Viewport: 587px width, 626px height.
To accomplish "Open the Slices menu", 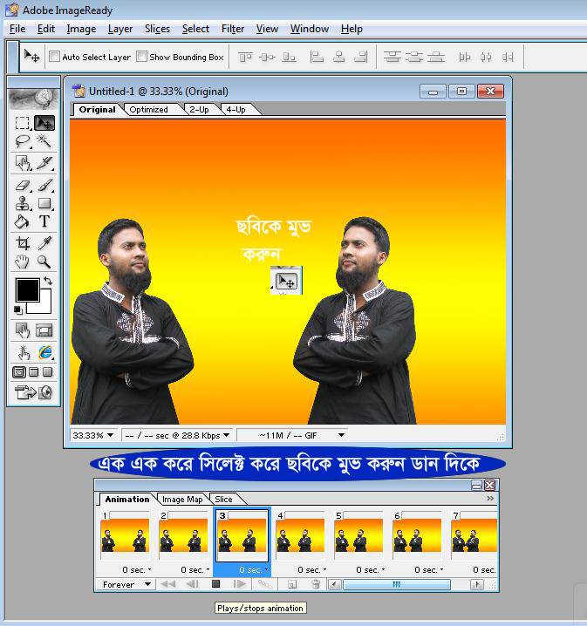I will pyautogui.click(x=157, y=29).
